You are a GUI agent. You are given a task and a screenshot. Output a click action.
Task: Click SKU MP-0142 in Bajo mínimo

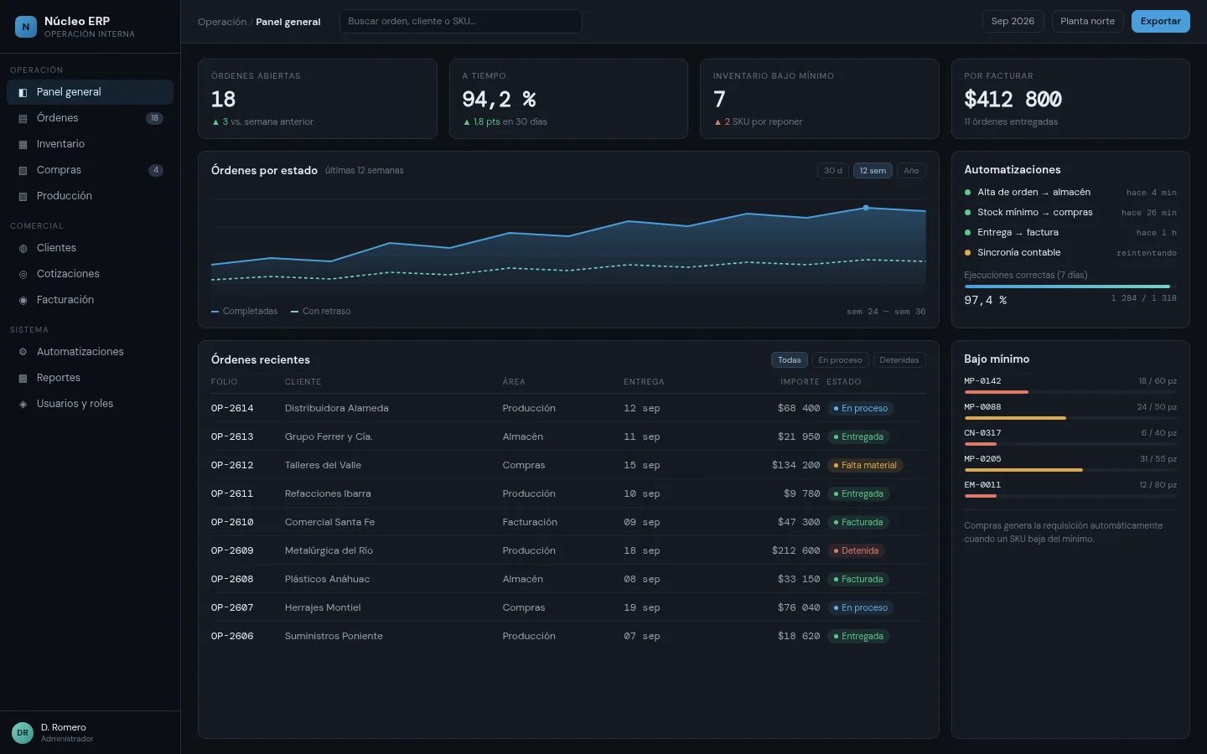tap(982, 381)
